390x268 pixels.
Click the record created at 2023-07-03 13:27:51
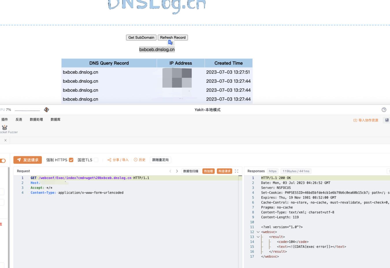(157, 72)
